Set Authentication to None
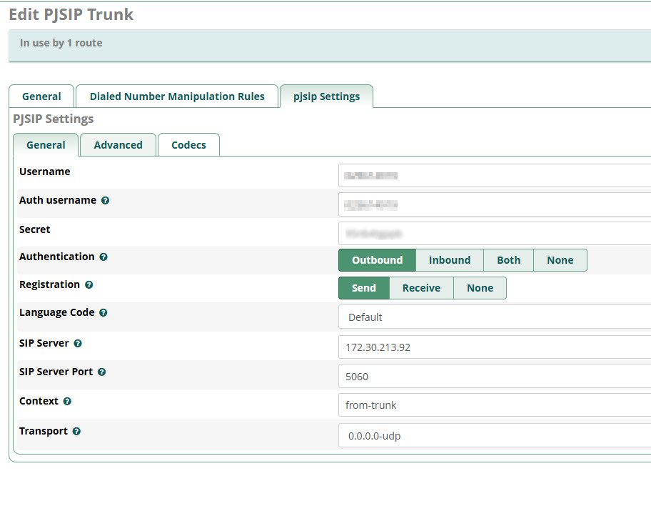Image resolution: width=651 pixels, height=511 pixels. click(560, 260)
